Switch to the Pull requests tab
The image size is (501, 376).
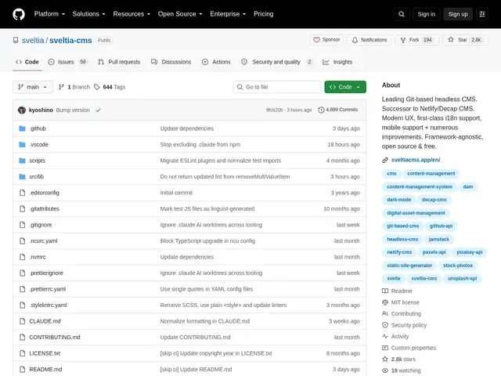click(x=119, y=62)
